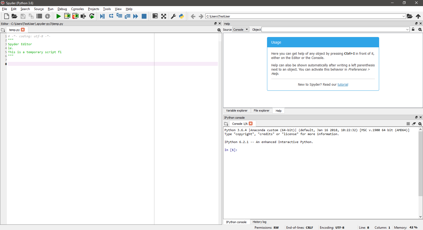The width and height of the screenshot is (423, 230).
Task: Re-run the last script
Action: click(x=92, y=16)
